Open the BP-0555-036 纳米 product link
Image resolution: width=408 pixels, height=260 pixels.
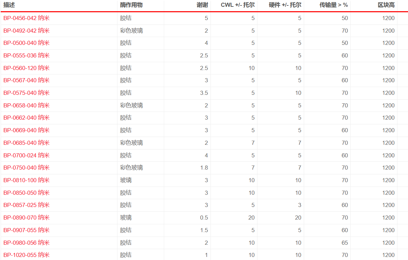pos(26,56)
